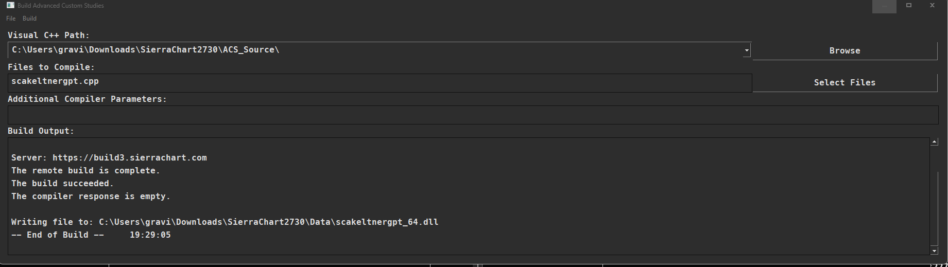Screen dimensions: 948x267
Task: Click the application icon in title bar
Action: pos(10,5)
